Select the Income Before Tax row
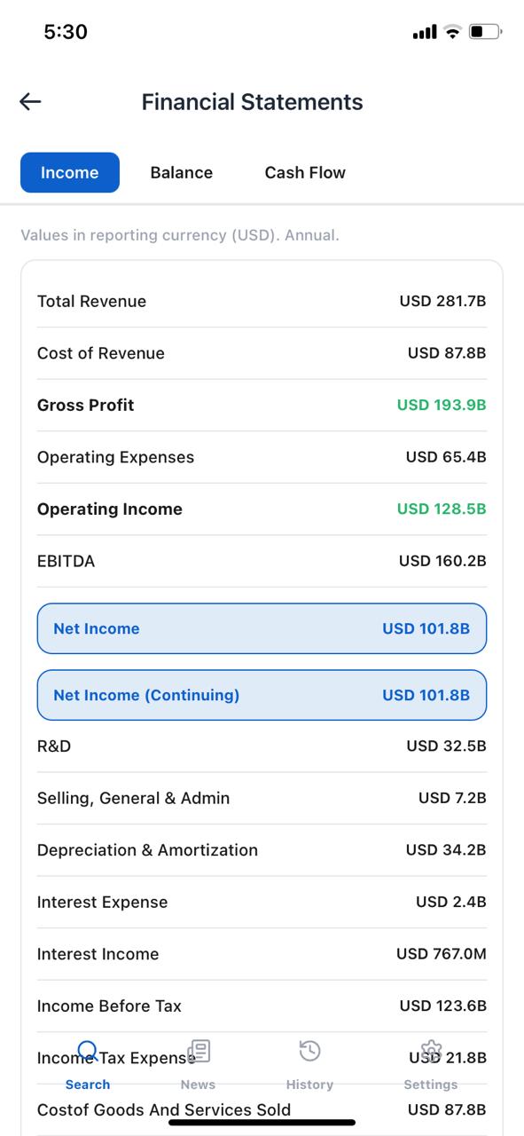Viewport: 524px width, 1136px height. click(262, 1006)
